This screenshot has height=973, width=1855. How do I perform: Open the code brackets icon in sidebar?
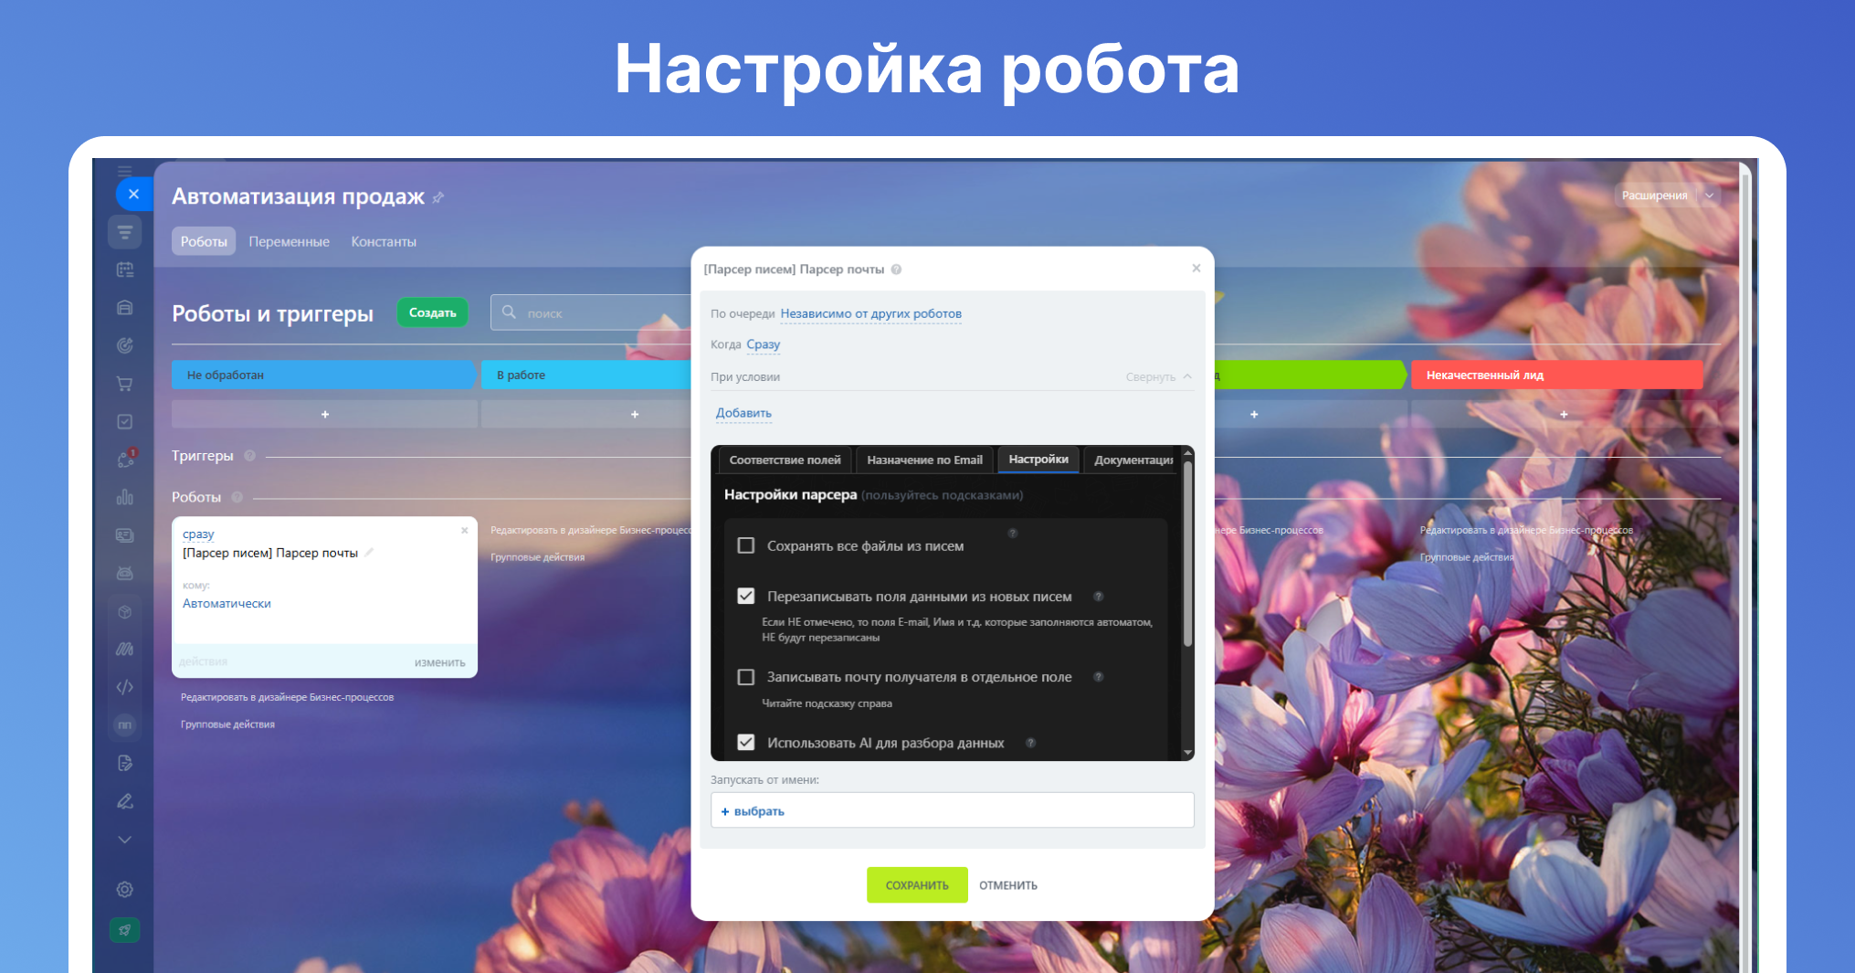tap(125, 687)
